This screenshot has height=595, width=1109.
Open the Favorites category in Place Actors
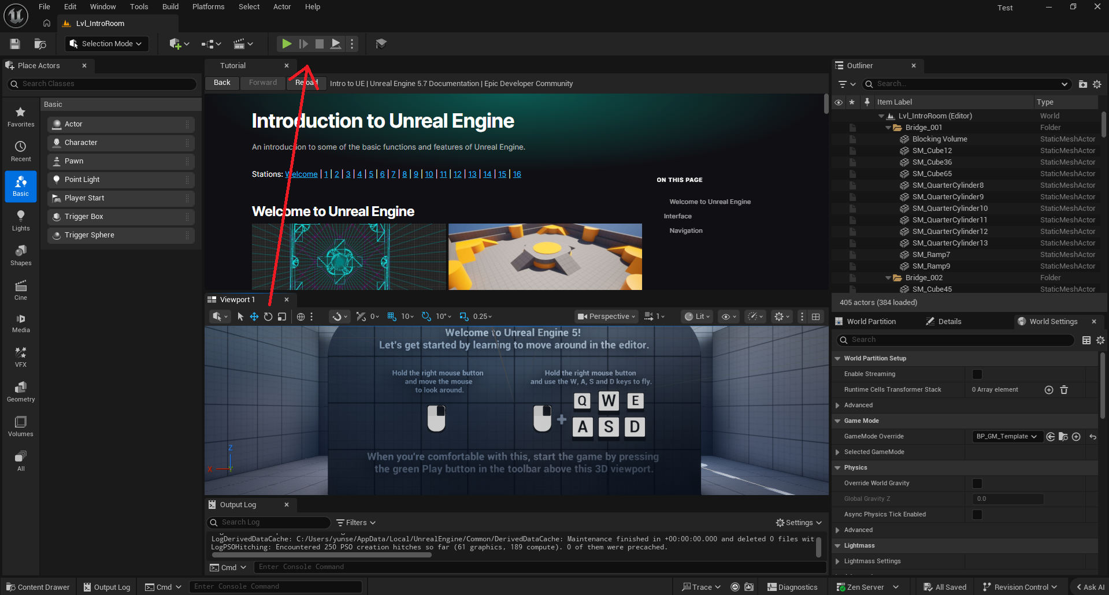(x=21, y=117)
